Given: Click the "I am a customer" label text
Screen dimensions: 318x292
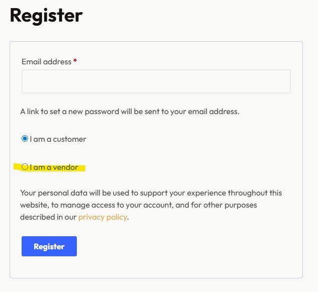Looking at the screenshot, I should click(x=58, y=139).
